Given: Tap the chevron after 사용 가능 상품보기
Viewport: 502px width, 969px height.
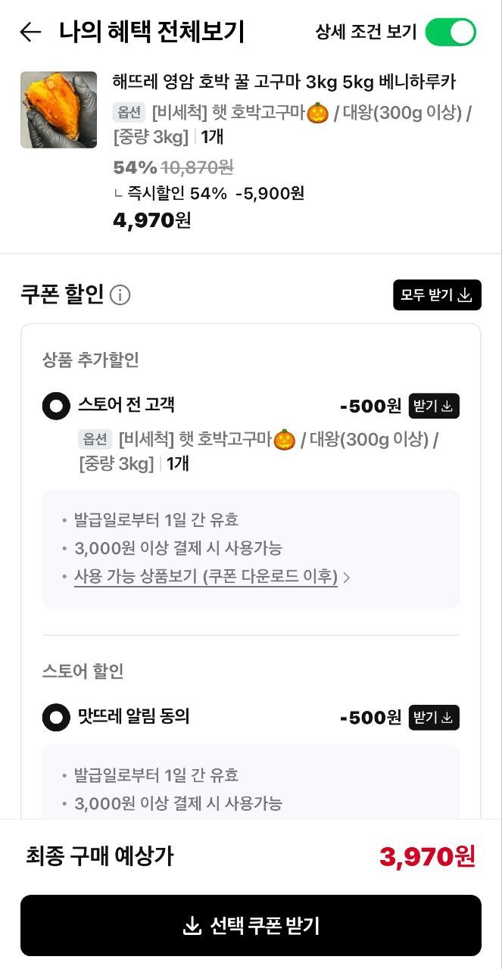Looking at the screenshot, I should click(x=347, y=578).
